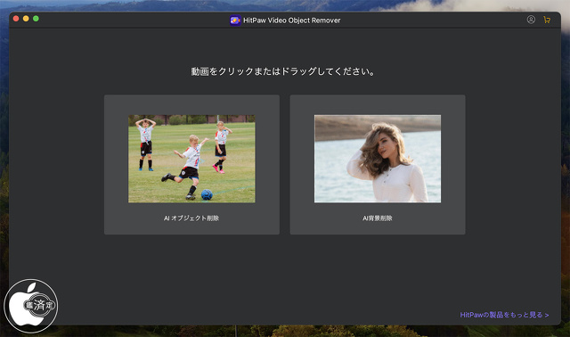
Task: Open the shopping cart icon
Action: tap(546, 20)
